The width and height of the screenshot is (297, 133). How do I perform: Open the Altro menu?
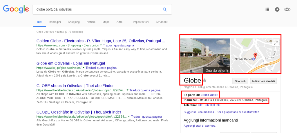click(x=119, y=22)
